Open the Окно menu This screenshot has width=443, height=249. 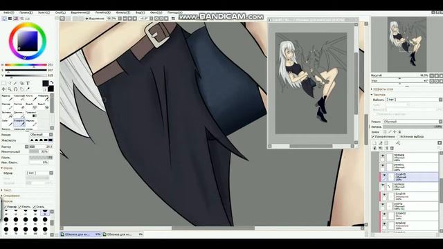pyautogui.click(x=156, y=12)
